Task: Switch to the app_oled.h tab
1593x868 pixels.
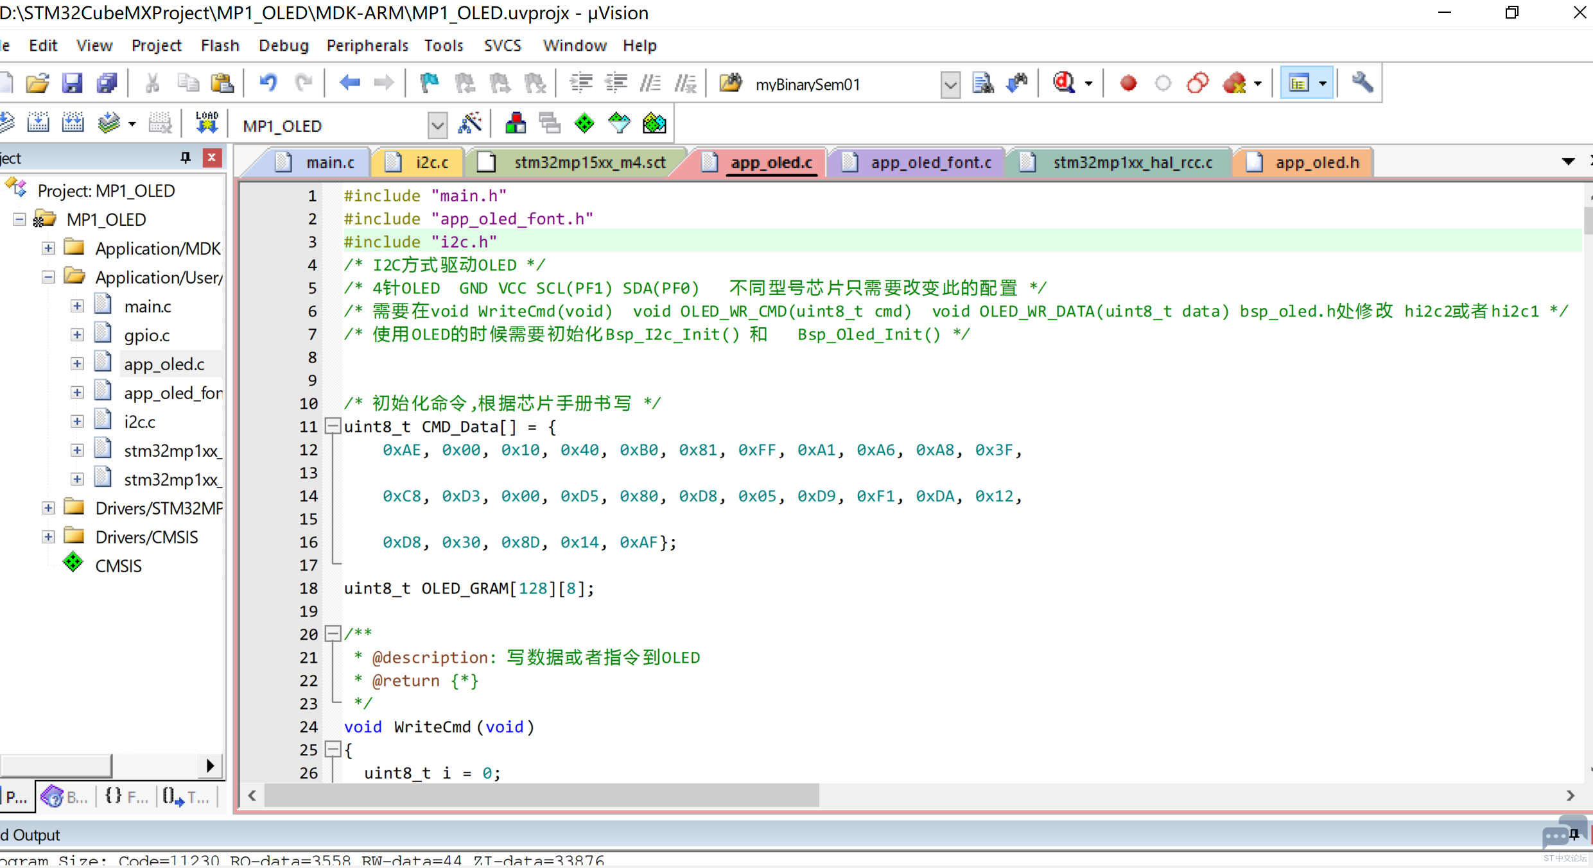Action: pyautogui.click(x=1303, y=162)
